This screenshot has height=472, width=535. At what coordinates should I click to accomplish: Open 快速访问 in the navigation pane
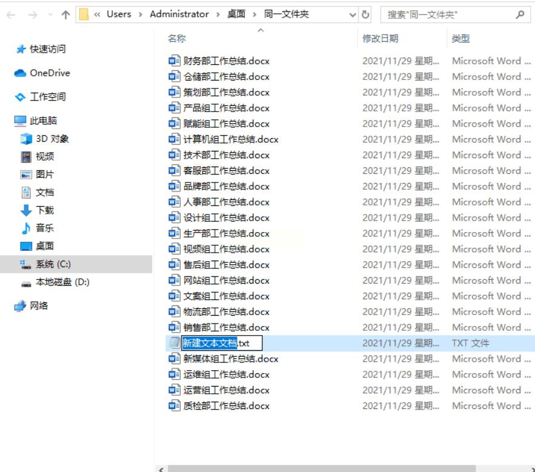(47, 49)
